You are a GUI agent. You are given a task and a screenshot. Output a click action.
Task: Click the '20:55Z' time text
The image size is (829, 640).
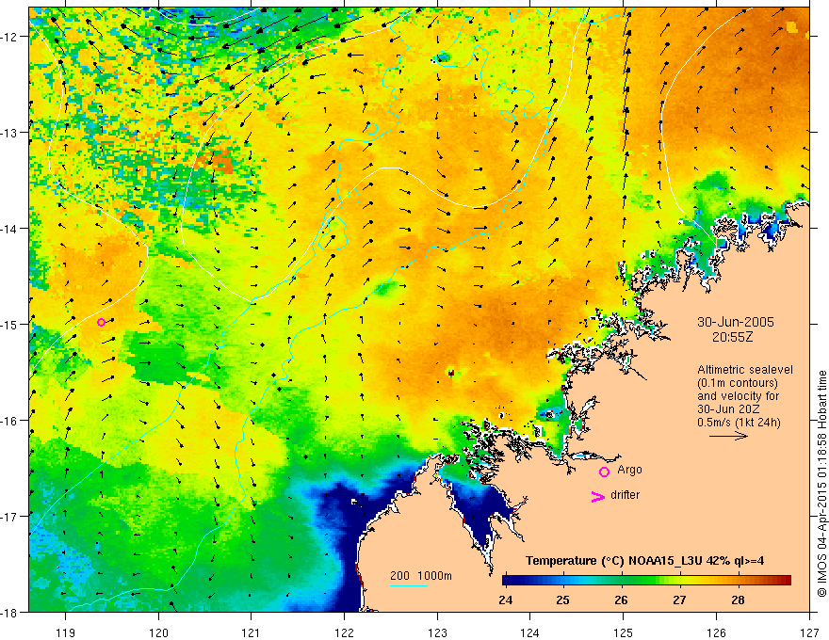click(x=732, y=337)
